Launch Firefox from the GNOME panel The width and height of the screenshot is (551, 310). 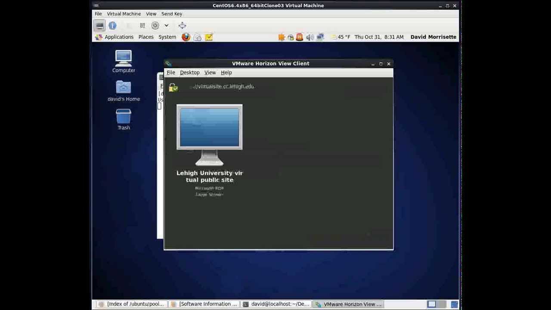point(186,37)
